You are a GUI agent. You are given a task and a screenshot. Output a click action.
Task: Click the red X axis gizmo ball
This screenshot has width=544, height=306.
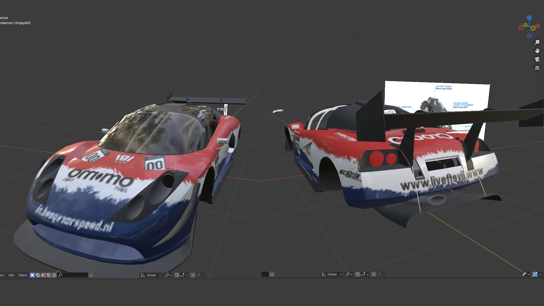537,26
